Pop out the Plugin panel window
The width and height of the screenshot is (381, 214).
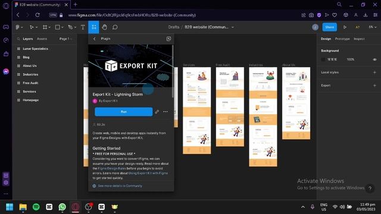pos(168,39)
